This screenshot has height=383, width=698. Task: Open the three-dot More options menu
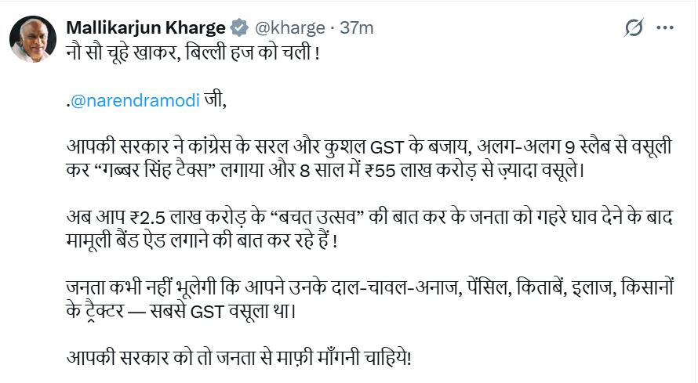665,28
